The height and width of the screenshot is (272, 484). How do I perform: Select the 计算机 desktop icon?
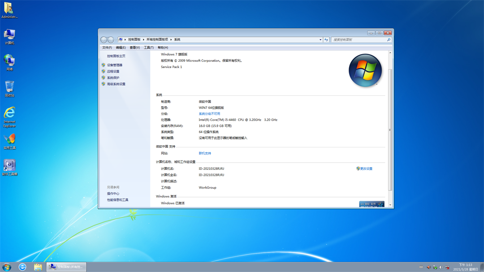[x=9, y=35]
